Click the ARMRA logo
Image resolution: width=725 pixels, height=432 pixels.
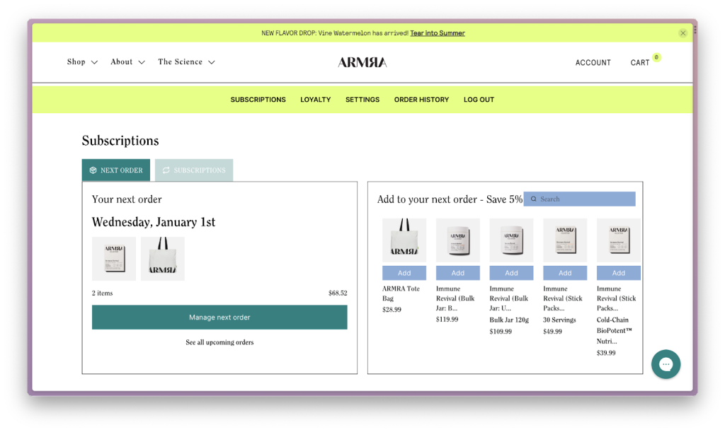(x=362, y=62)
